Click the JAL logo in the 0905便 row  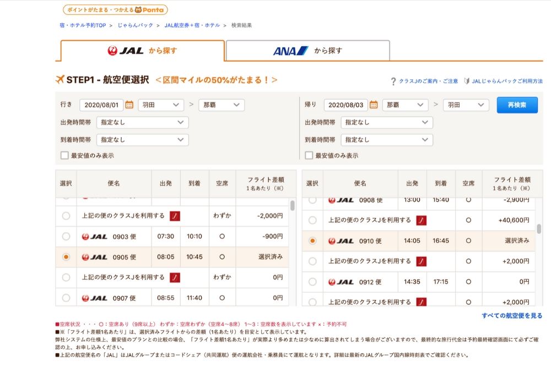click(x=95, y=257)
